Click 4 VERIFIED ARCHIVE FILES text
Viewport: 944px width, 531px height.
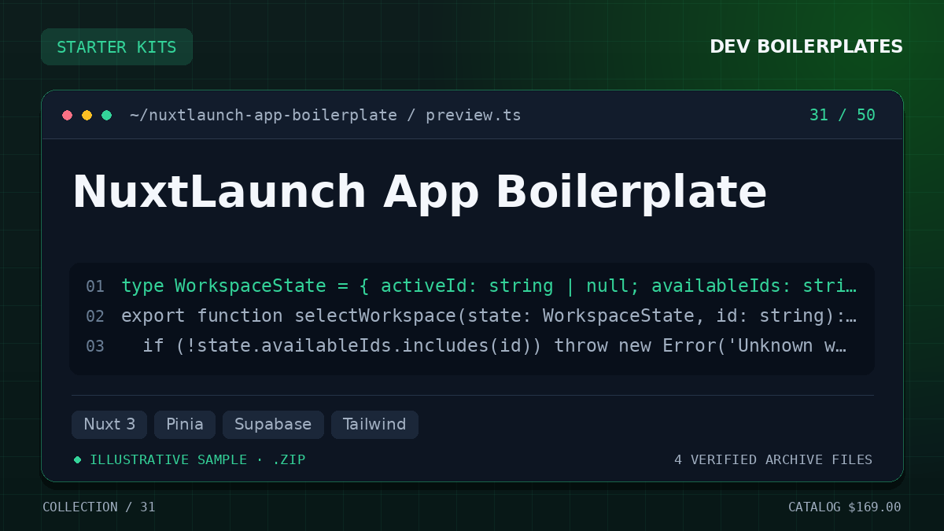773,460
